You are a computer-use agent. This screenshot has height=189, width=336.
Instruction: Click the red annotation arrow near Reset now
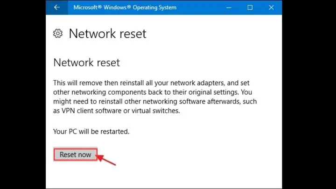[106, 160]
